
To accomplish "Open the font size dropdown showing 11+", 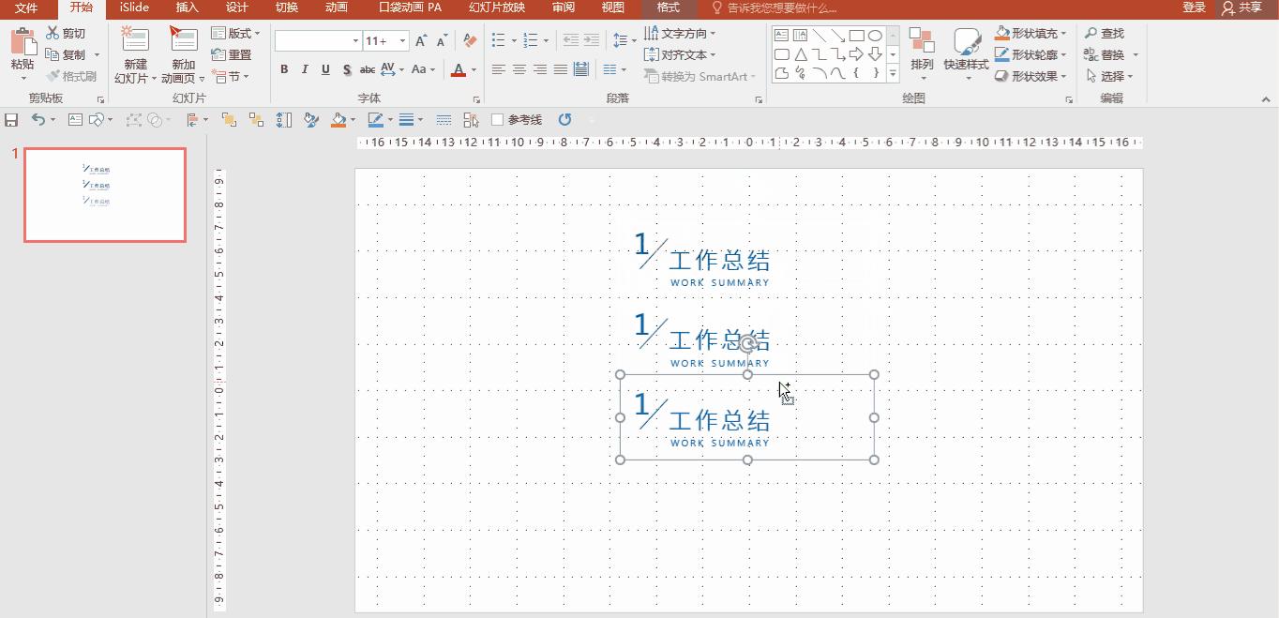I will click(x=402, y=41).
